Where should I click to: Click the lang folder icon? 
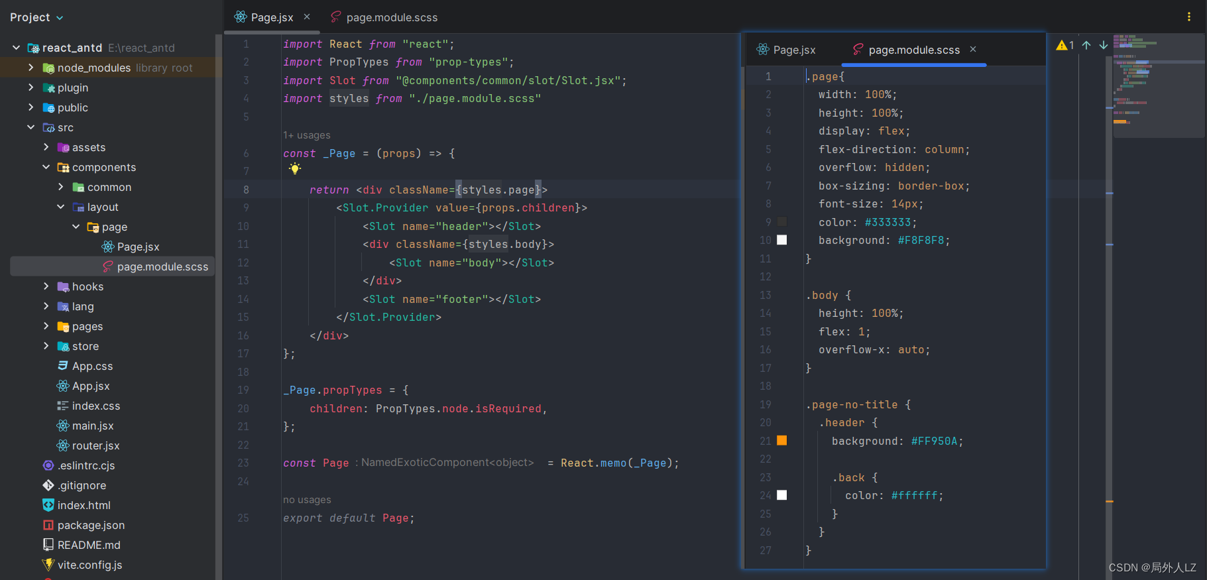point(63,306)
